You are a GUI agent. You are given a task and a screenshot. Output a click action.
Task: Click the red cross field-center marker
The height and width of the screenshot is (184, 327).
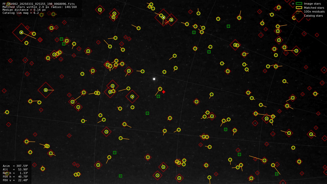tap(164, 92)
